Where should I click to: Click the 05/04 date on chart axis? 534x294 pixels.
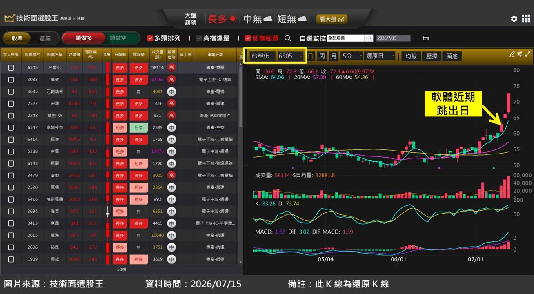click(325, 259)
